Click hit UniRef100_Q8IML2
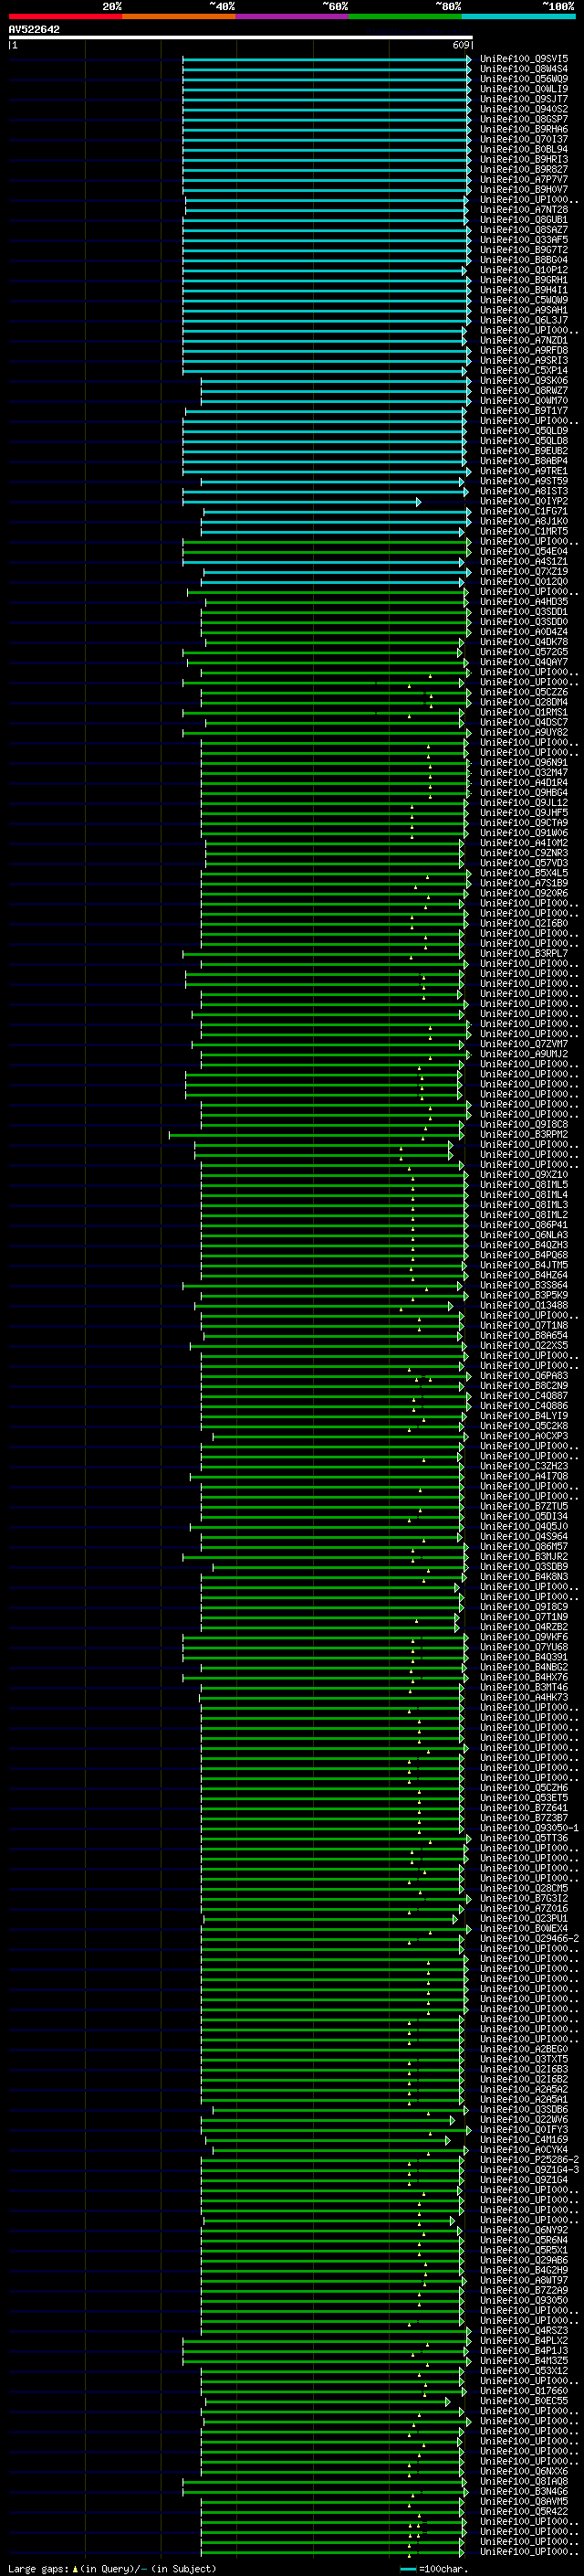The image size is (584, 2576). 524,1214
